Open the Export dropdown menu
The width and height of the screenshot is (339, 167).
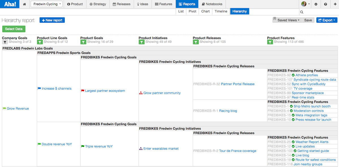pyautogui.click(x=327, y=20)
